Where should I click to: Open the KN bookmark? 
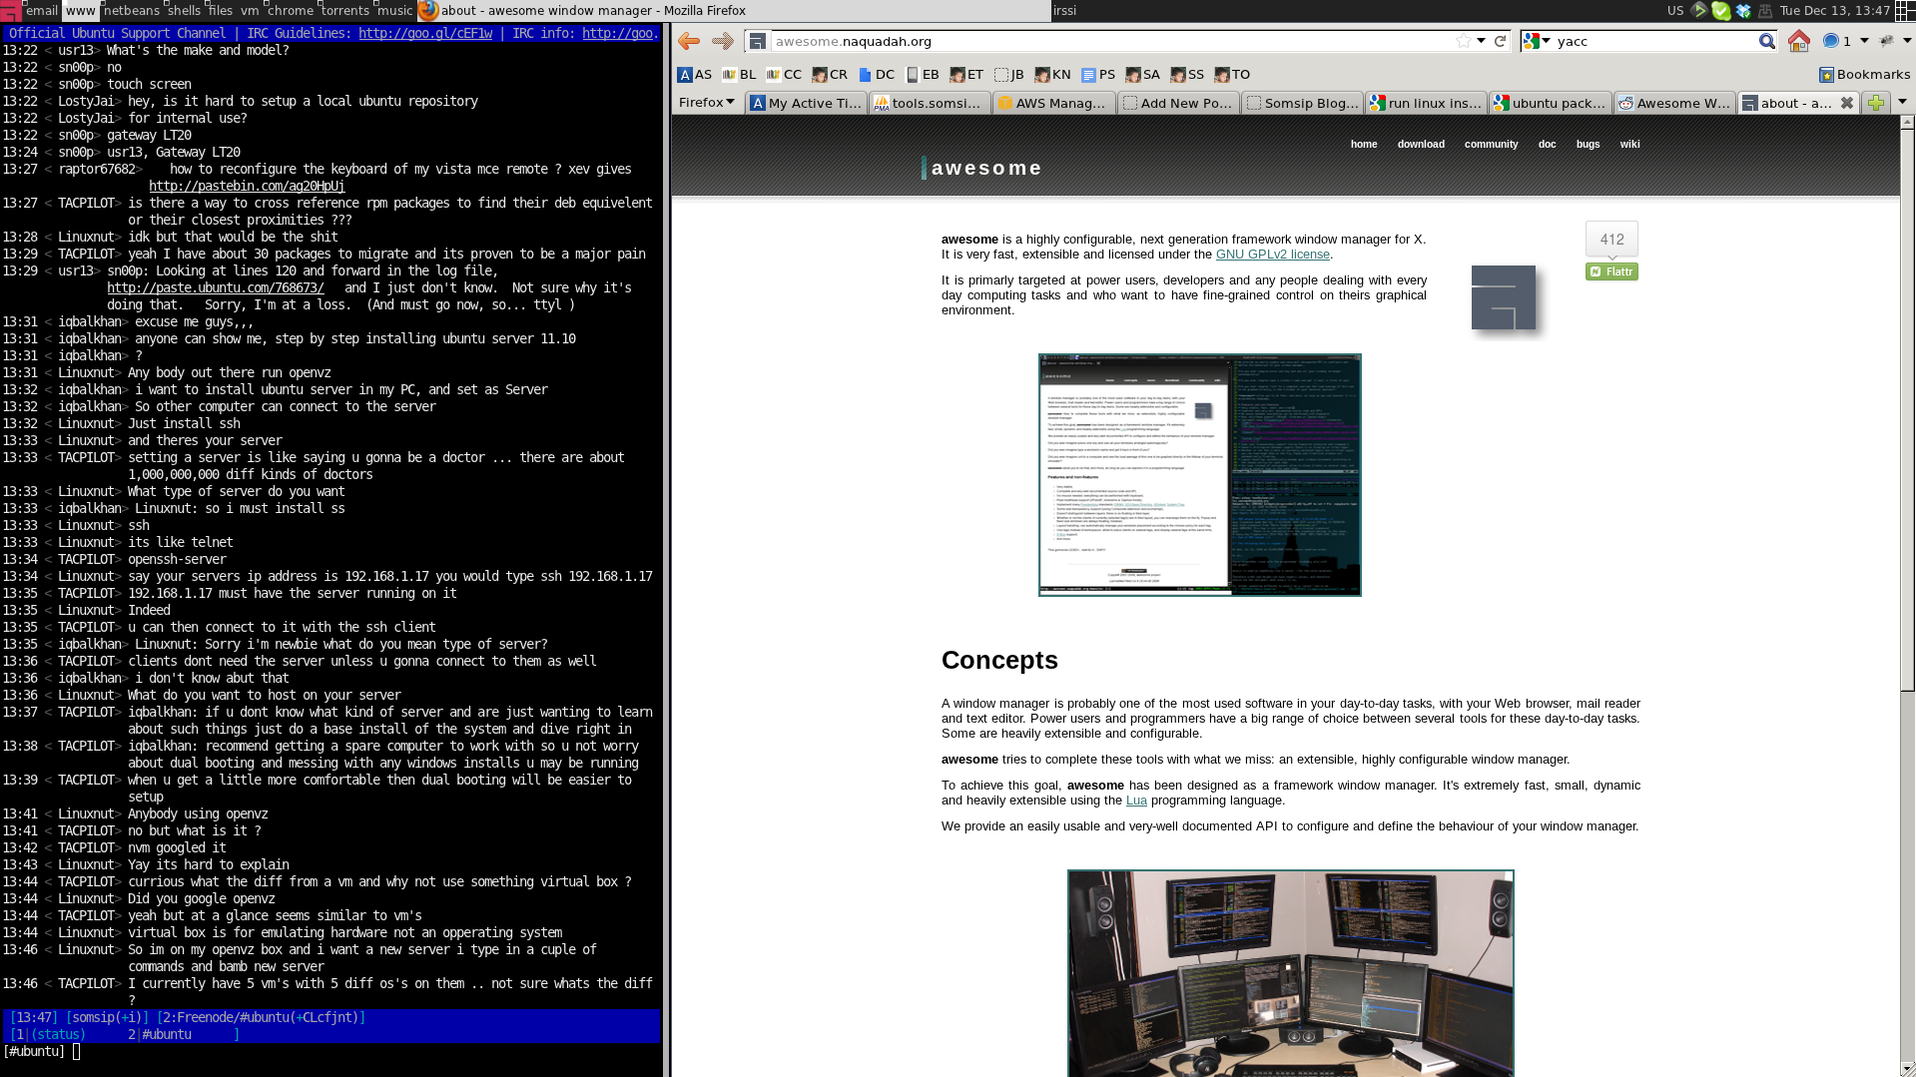tap(1052, 75)
